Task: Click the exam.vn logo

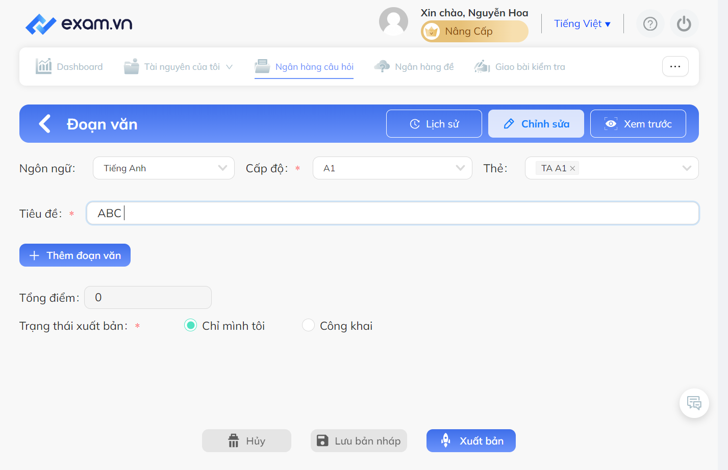Action: pyautogui.click(x=79, y=23)
